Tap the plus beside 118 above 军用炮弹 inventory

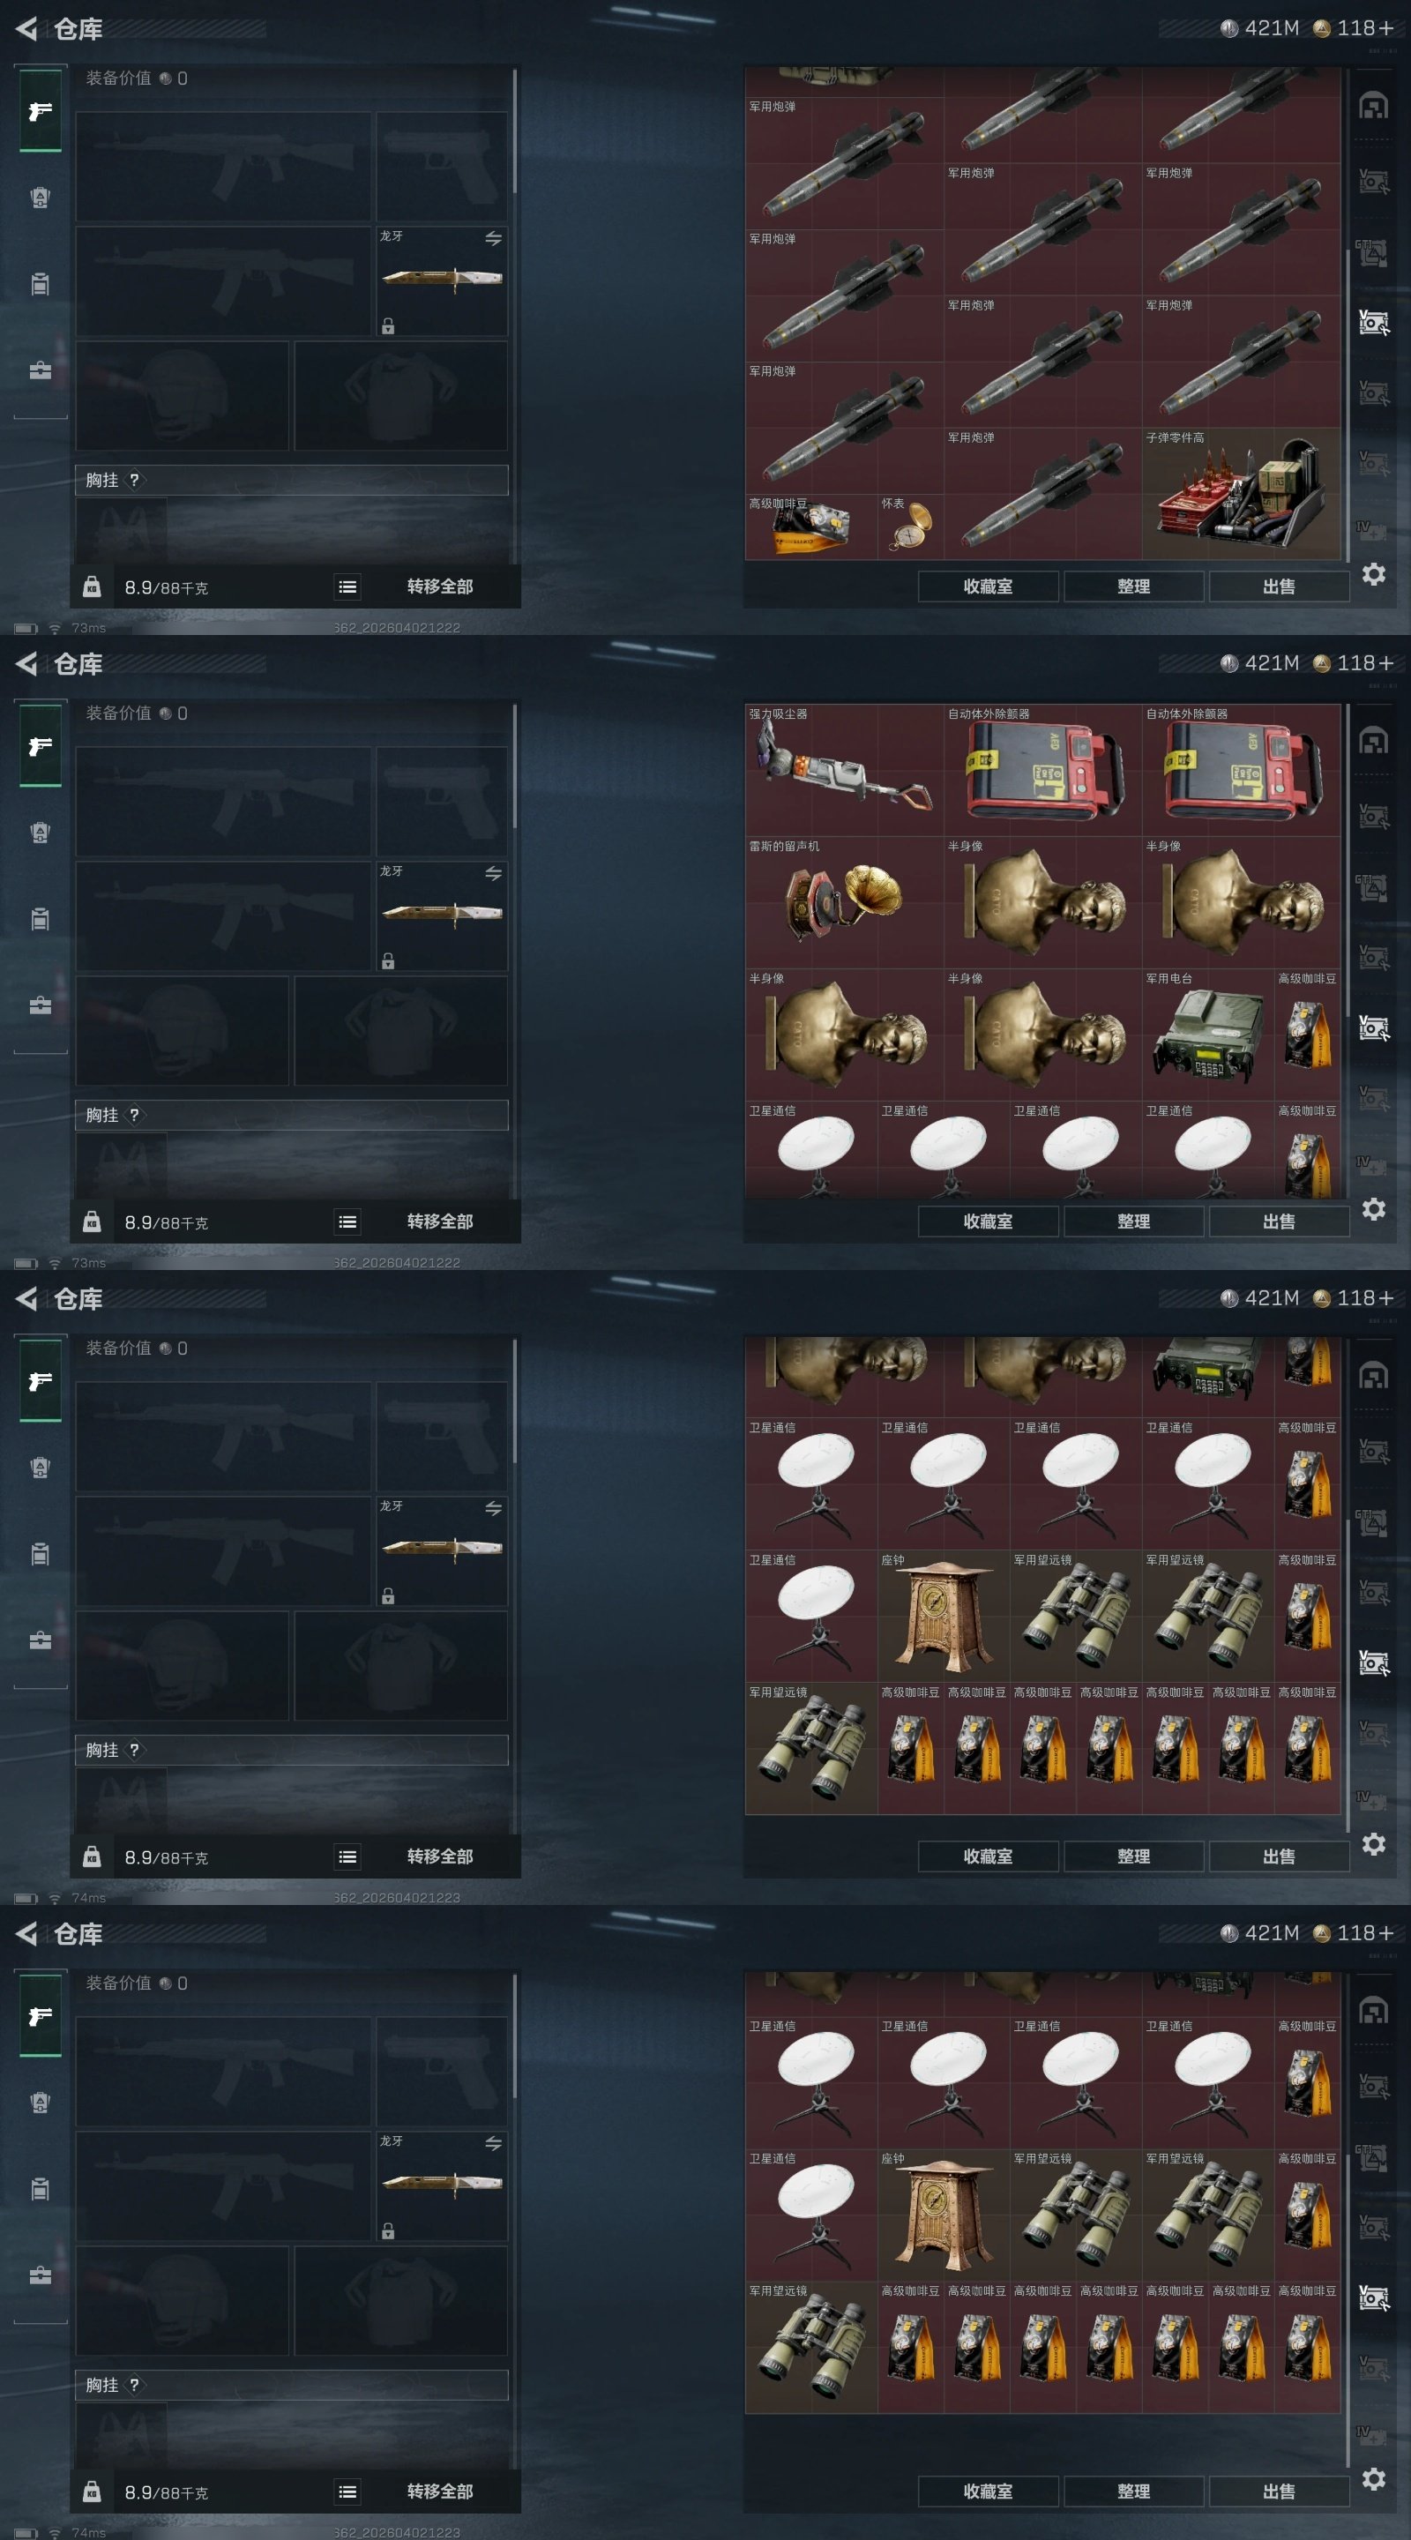click(x=1386, y=28)
